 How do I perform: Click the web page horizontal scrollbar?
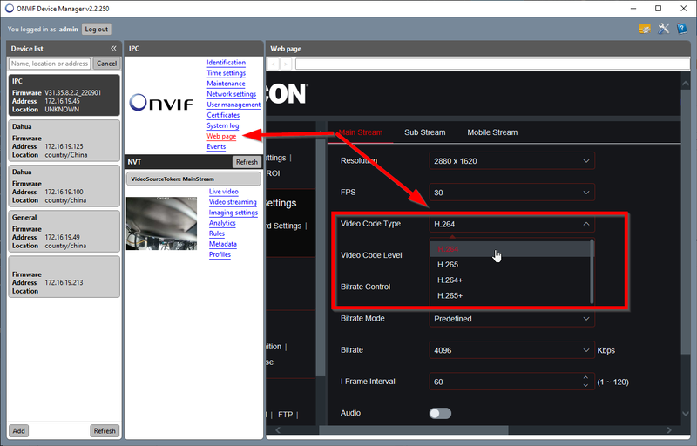coord(413,430)
